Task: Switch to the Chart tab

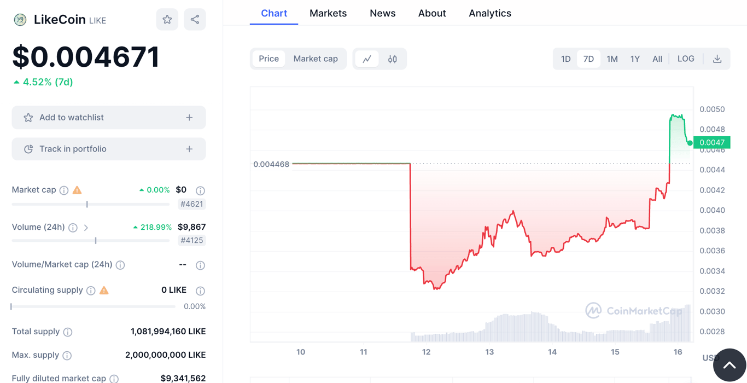Action: (x=274, y=13)
